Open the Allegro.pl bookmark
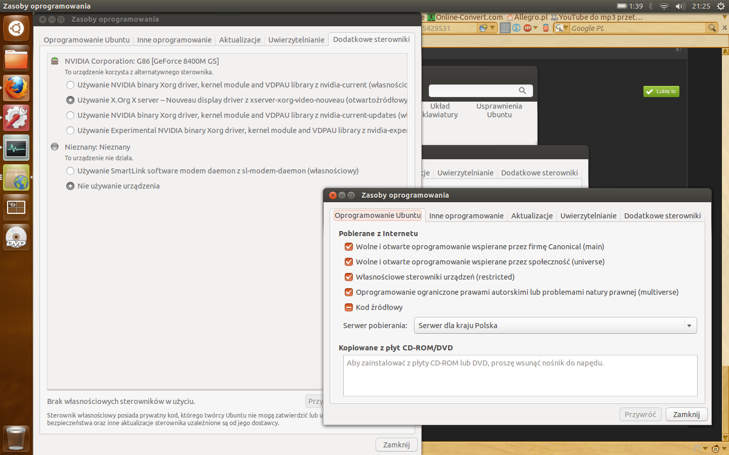This screenshot has height=455, width=729. (x=527, y=17)
